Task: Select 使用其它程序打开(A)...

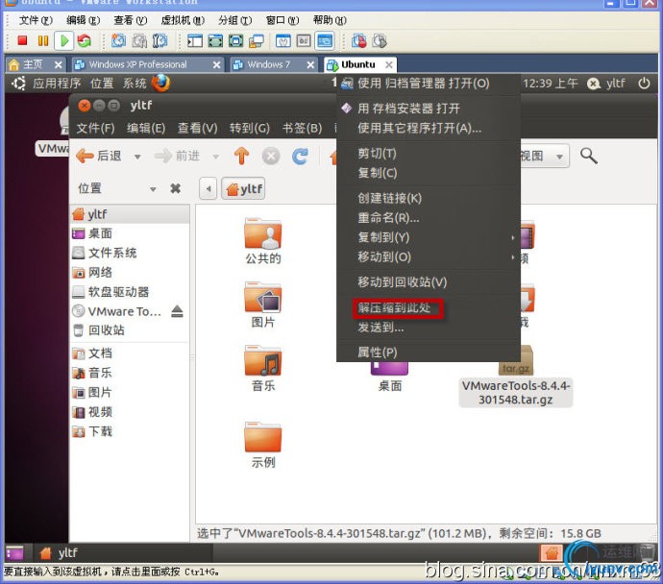Action: tap(429, 128)
